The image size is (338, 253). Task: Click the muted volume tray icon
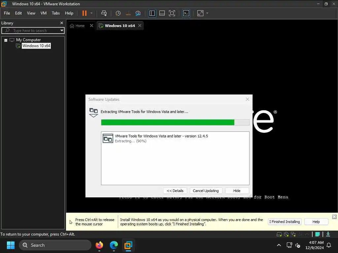(x=298, y=245)
